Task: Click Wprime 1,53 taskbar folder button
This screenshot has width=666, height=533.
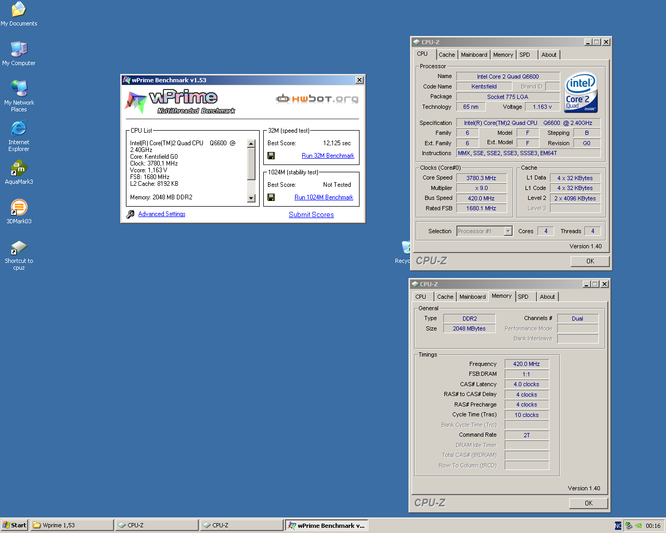Action: (72, 525)
